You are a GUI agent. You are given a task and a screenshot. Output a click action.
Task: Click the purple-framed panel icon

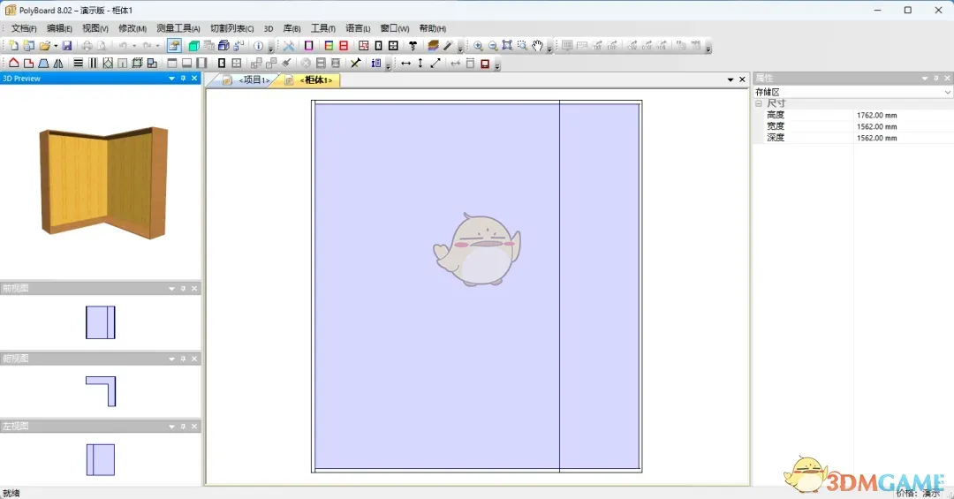point(309,46)
